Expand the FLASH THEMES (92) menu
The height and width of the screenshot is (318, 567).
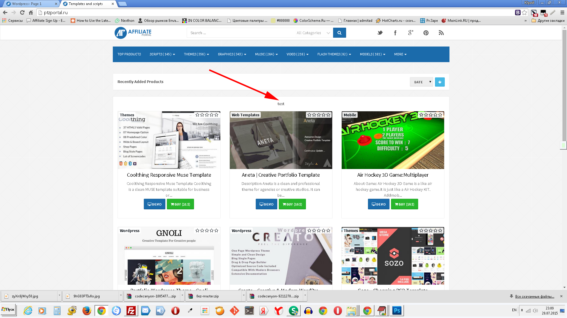coord(334,54)
